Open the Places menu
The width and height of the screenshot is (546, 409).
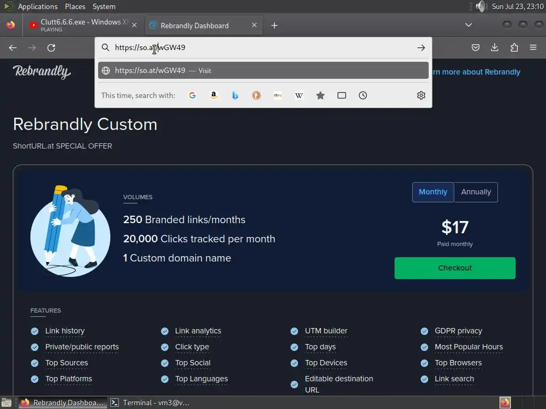pos(75,6)
